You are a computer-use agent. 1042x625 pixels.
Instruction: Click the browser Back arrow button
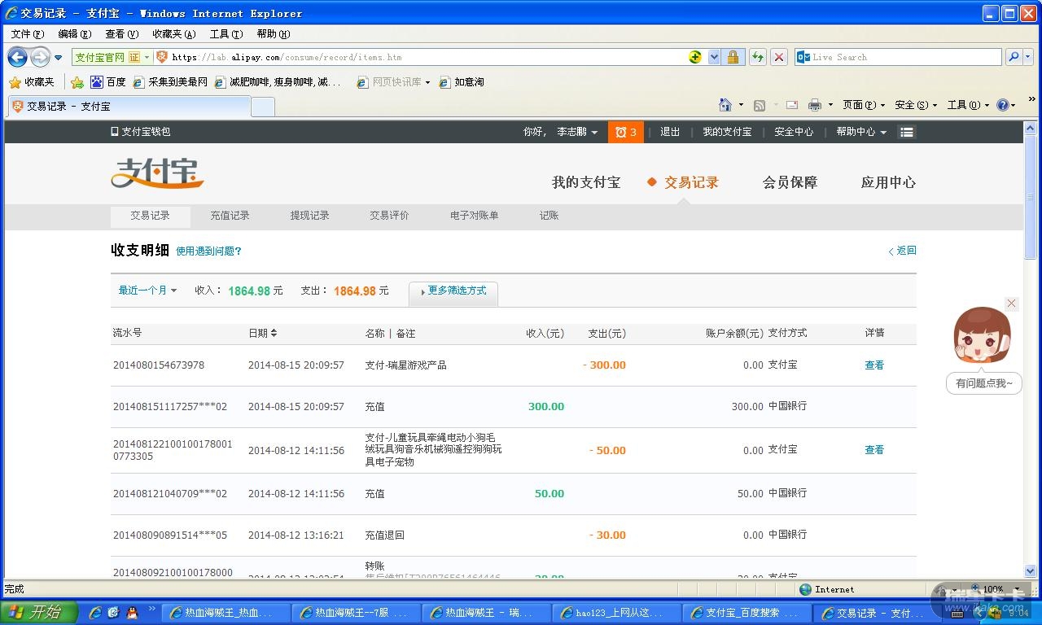[17, 57]
